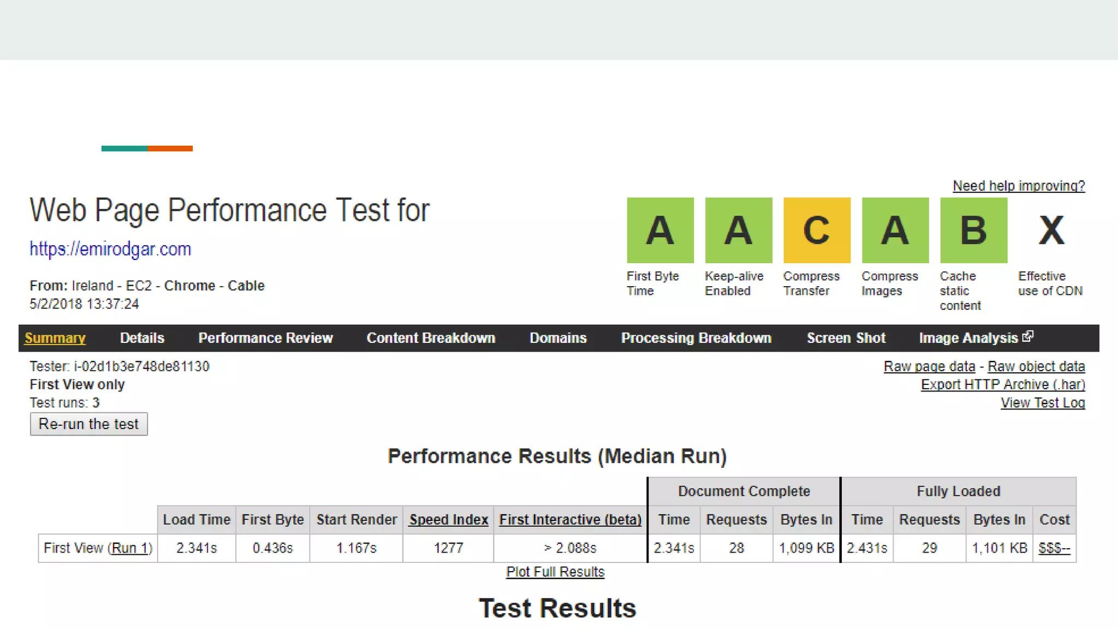
Task: Switch to the Details tab
Action: click(142, 338)
